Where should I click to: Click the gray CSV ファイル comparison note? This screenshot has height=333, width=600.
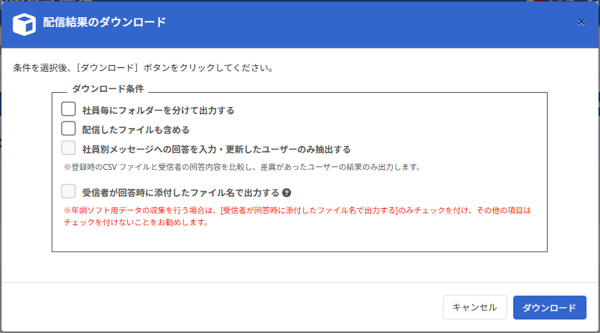point(239,167)
